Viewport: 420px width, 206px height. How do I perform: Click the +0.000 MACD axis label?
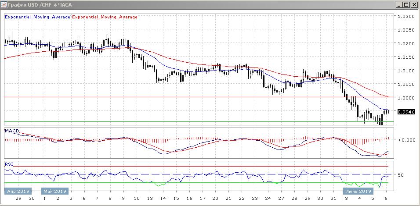point(406,140)
